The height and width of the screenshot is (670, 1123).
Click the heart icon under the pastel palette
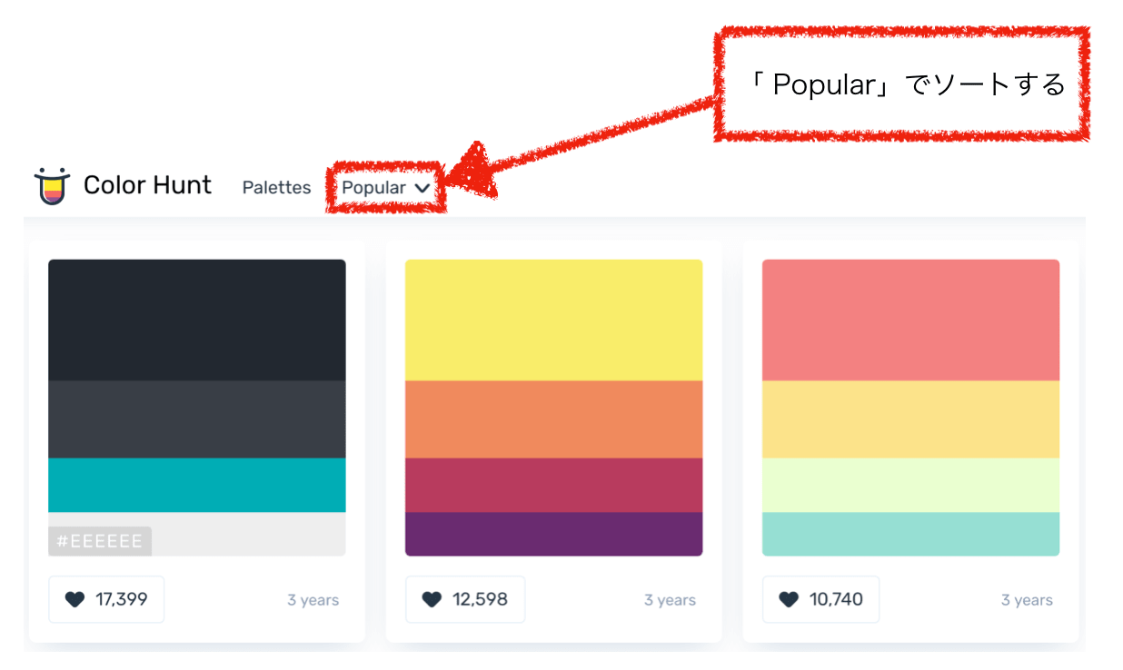pos(790,599)
